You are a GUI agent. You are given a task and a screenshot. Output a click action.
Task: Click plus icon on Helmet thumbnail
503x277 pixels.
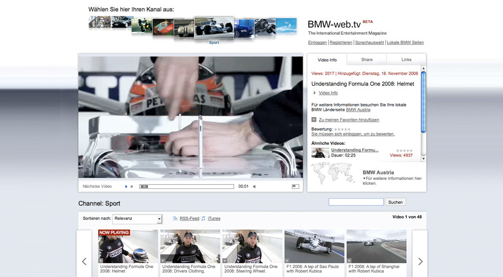100,260
